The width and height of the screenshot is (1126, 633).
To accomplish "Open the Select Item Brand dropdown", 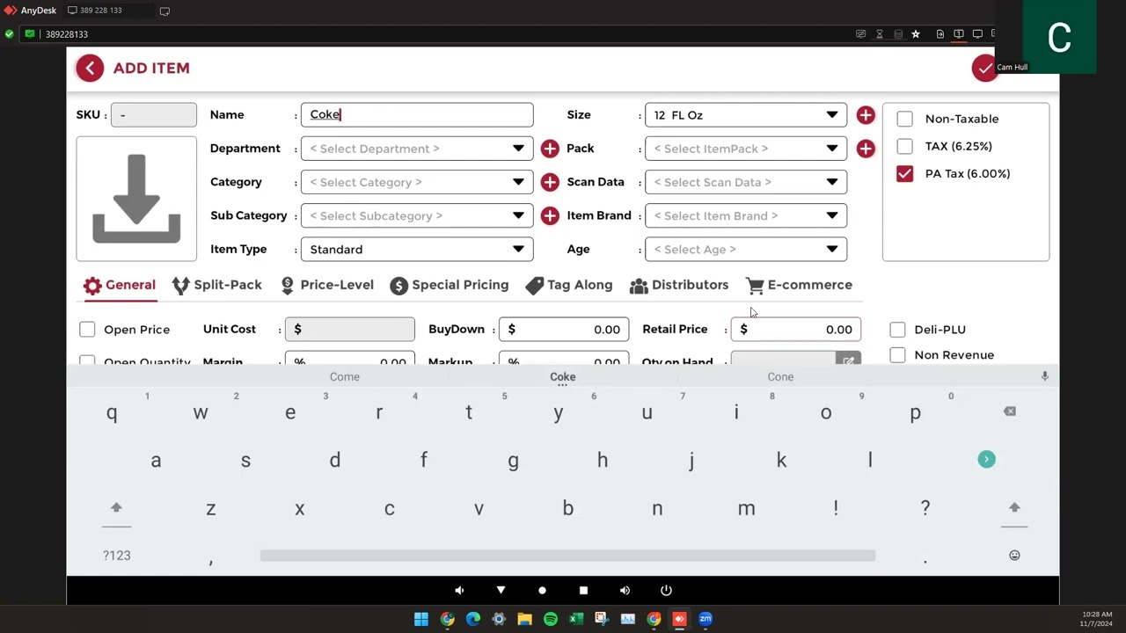I will (x=746, y=215).
